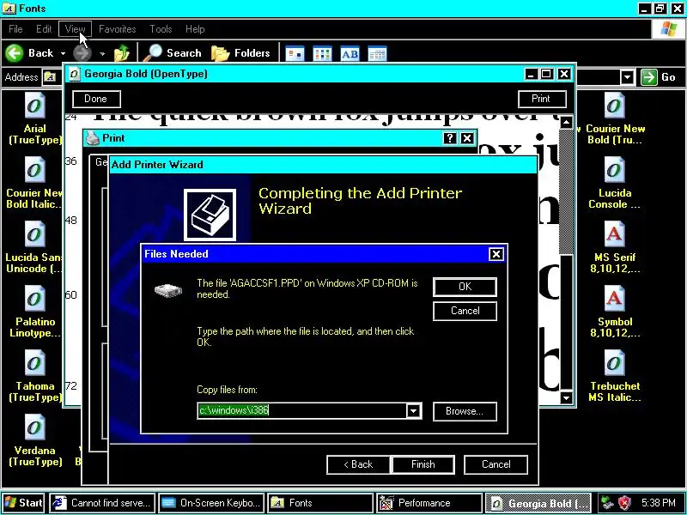Click OK in Files Needed dialog

[x=465, y=287]
